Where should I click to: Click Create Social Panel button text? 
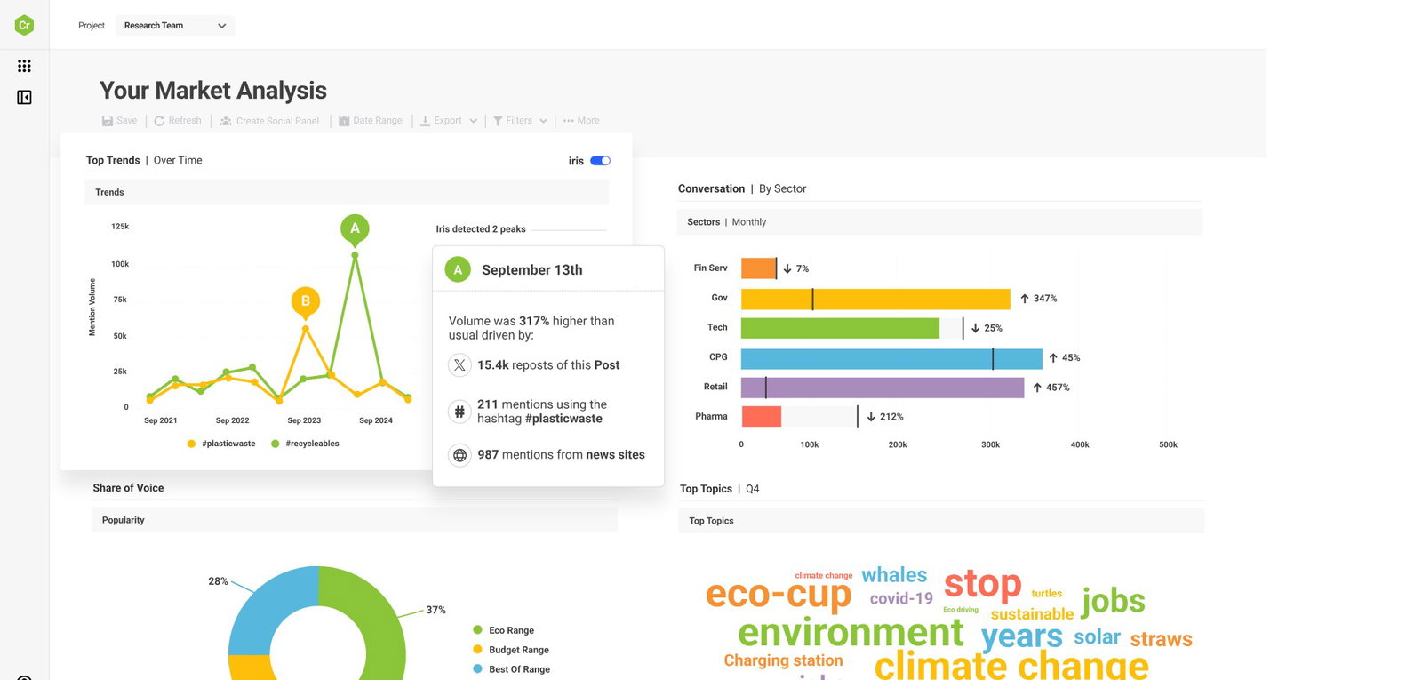pos(277,121)
